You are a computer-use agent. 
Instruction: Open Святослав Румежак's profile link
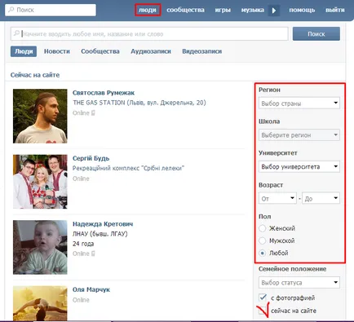104,93
